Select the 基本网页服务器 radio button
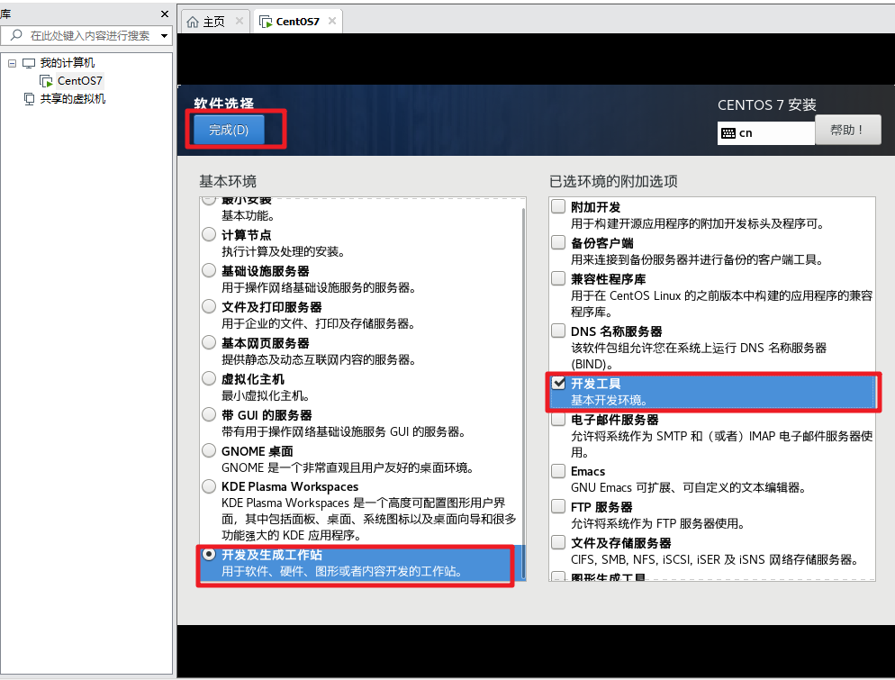The width and height of the screenshot is (895, 680). [209, 342]
